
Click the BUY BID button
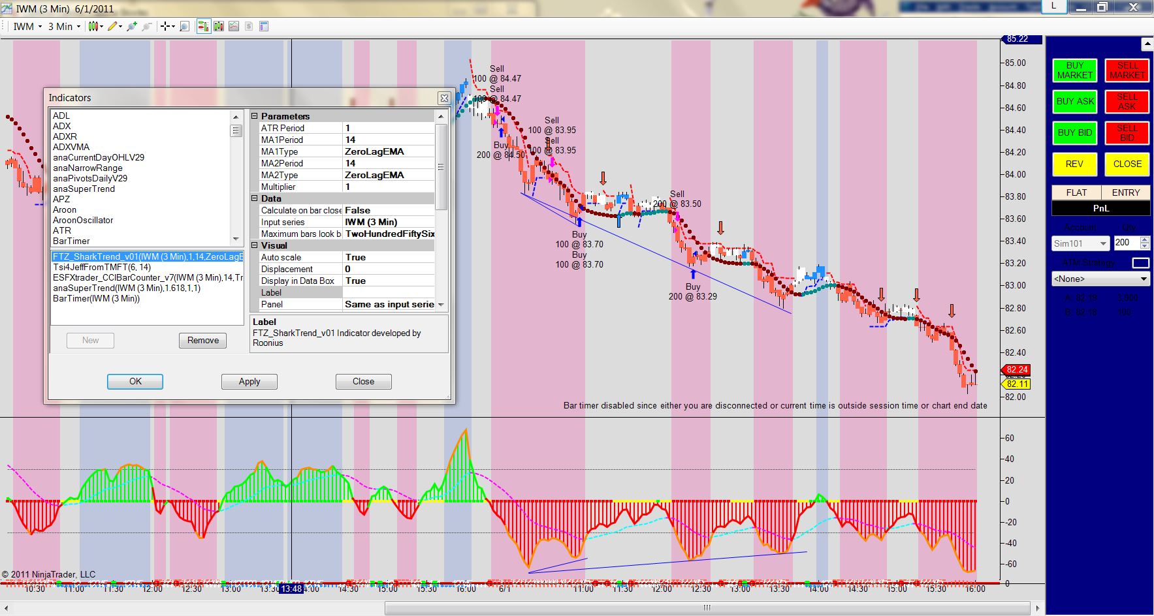pos(1074,132)
